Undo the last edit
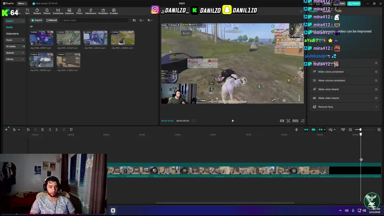Screen dimensions: 384x216 click(28, 130)
